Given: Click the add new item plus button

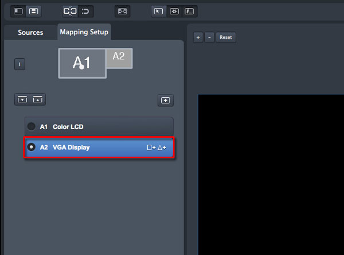Looking at the screenshot, I should (x=166, y=101).
